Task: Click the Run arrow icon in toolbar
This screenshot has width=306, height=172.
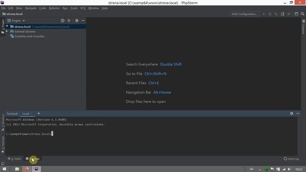Action: (263, 14)
